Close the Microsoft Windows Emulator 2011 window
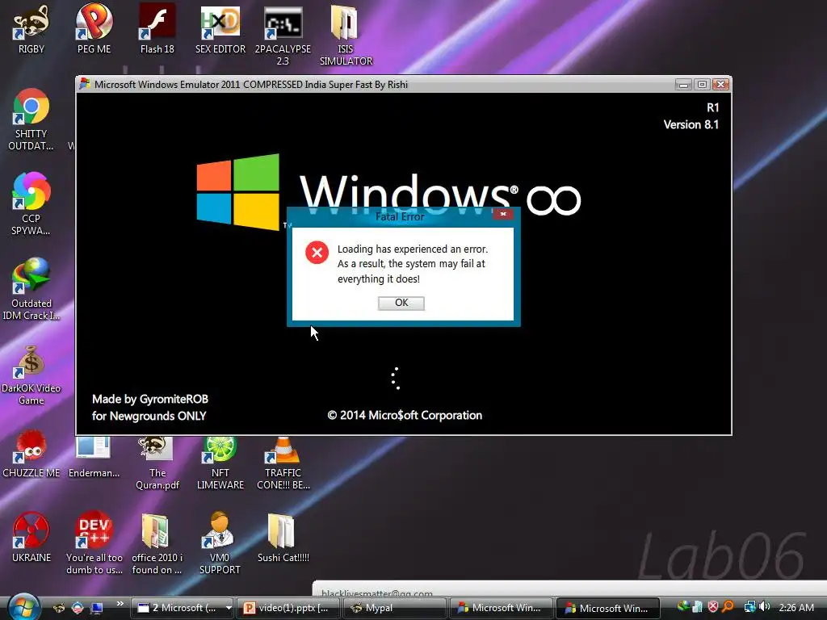The width and height of the screenshot is (827, 620). point(720,84)
